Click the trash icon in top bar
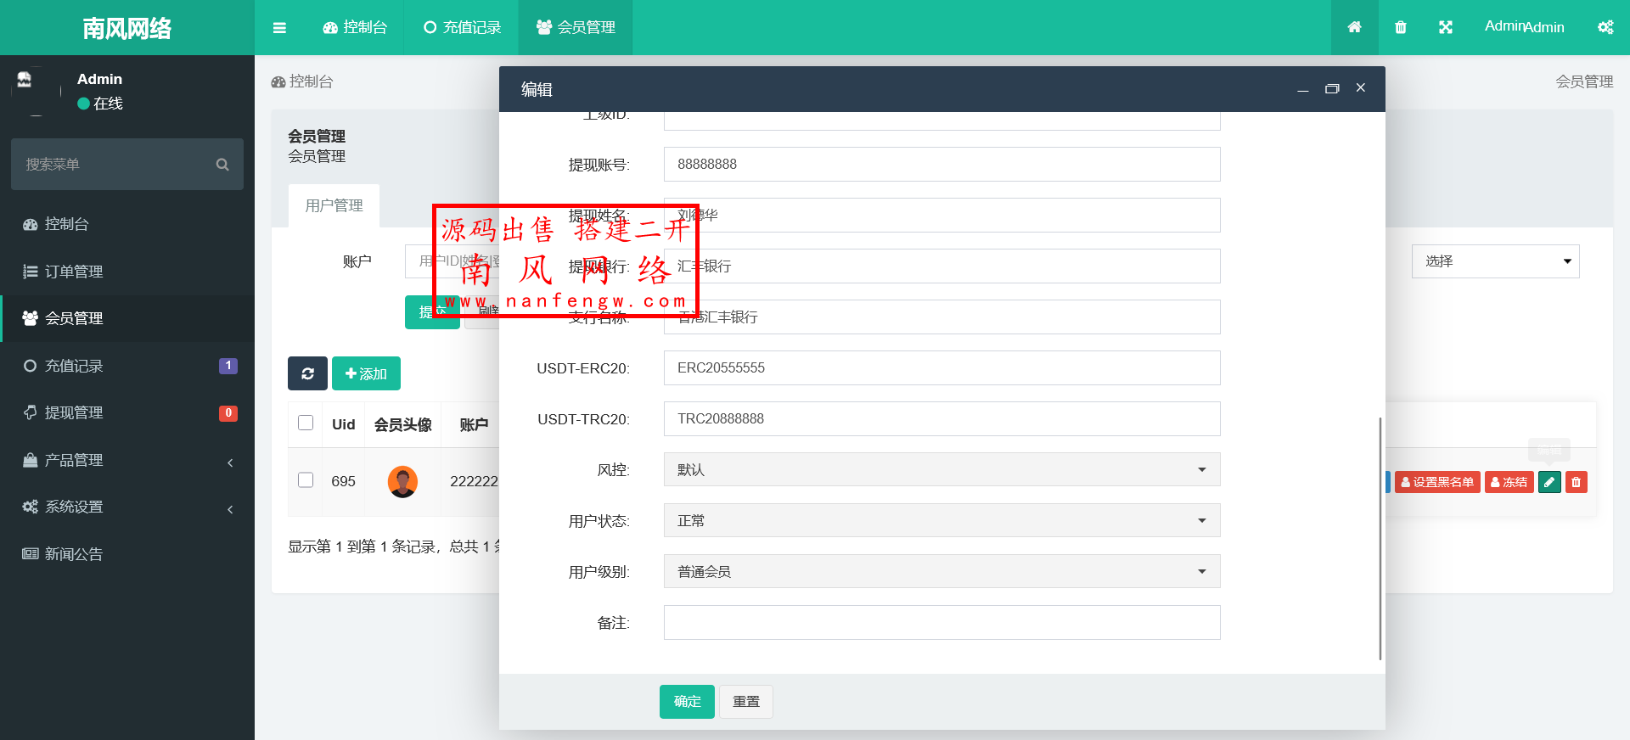Screen dimensions: 1630x740 1401,27
